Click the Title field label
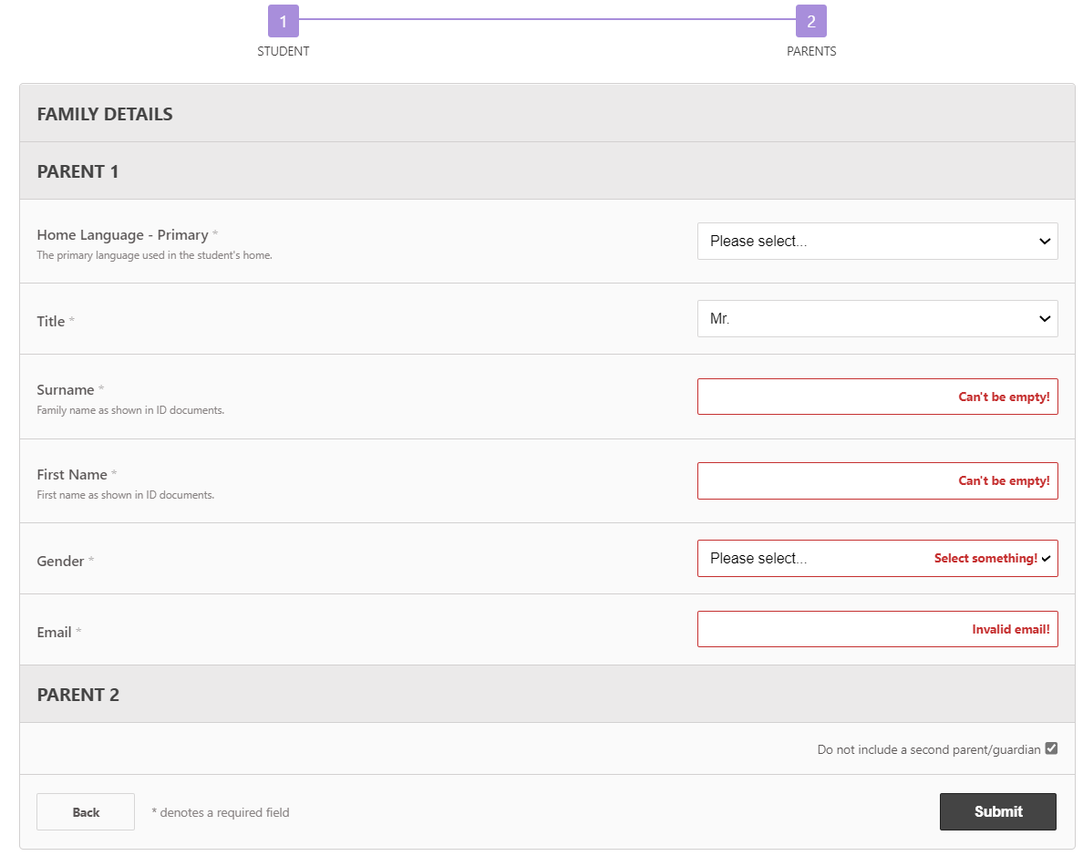Screen dimensions: 1083x856 pos(50,321)
